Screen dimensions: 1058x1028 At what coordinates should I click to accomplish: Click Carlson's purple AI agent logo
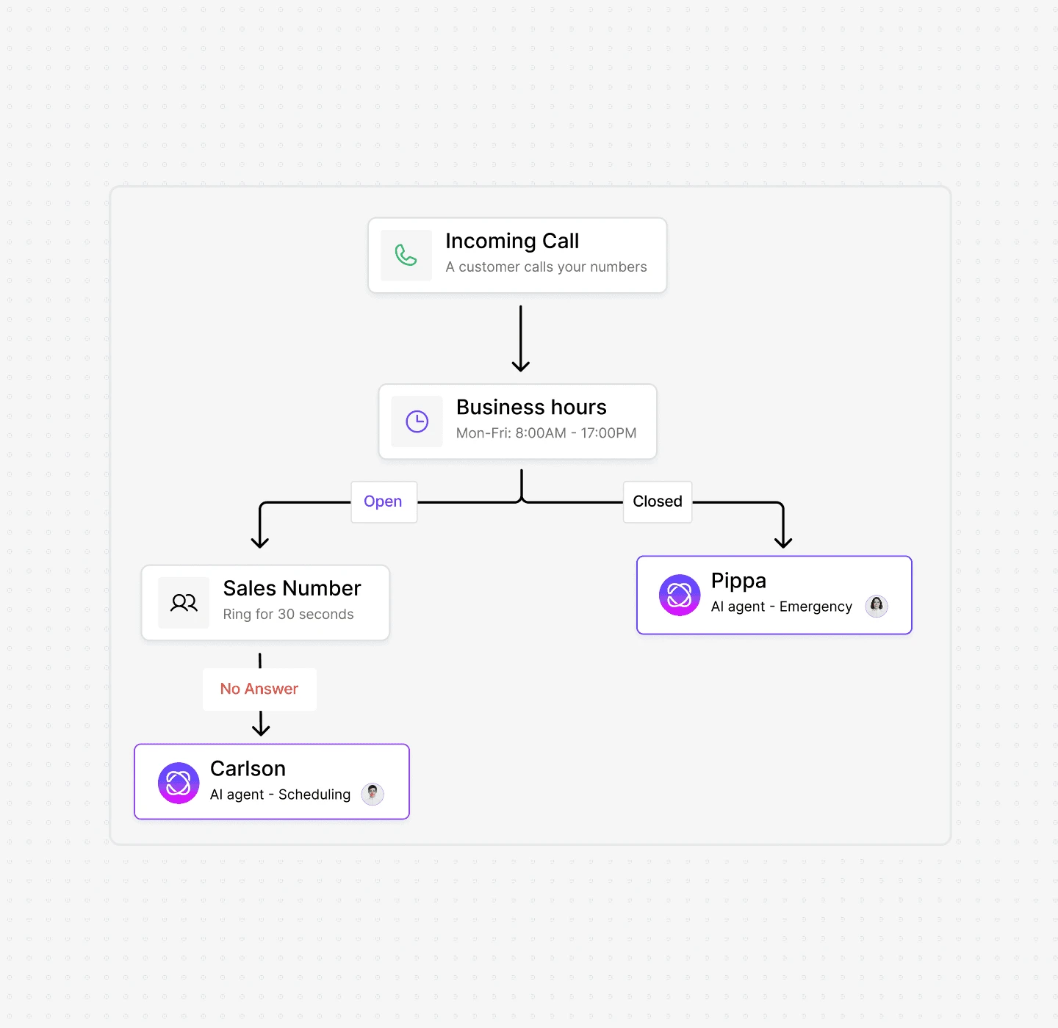179,783
